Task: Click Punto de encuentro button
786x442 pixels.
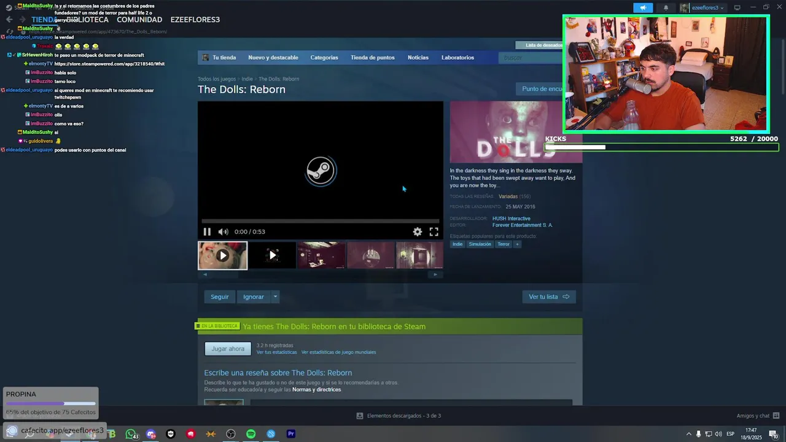Action: pyautogui.click(x=540, y=89)
